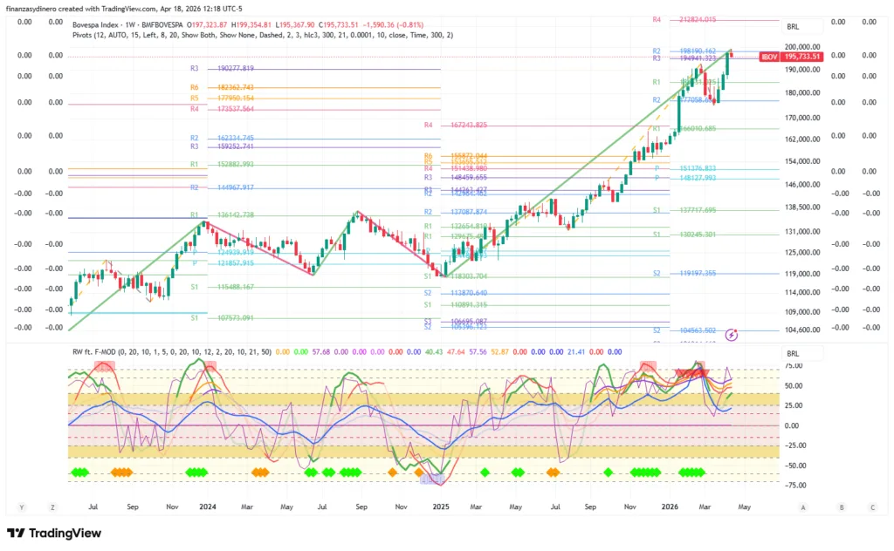Click the Y circle on the time axis
This screenshot has width=894, height=551.
[22, 507]
